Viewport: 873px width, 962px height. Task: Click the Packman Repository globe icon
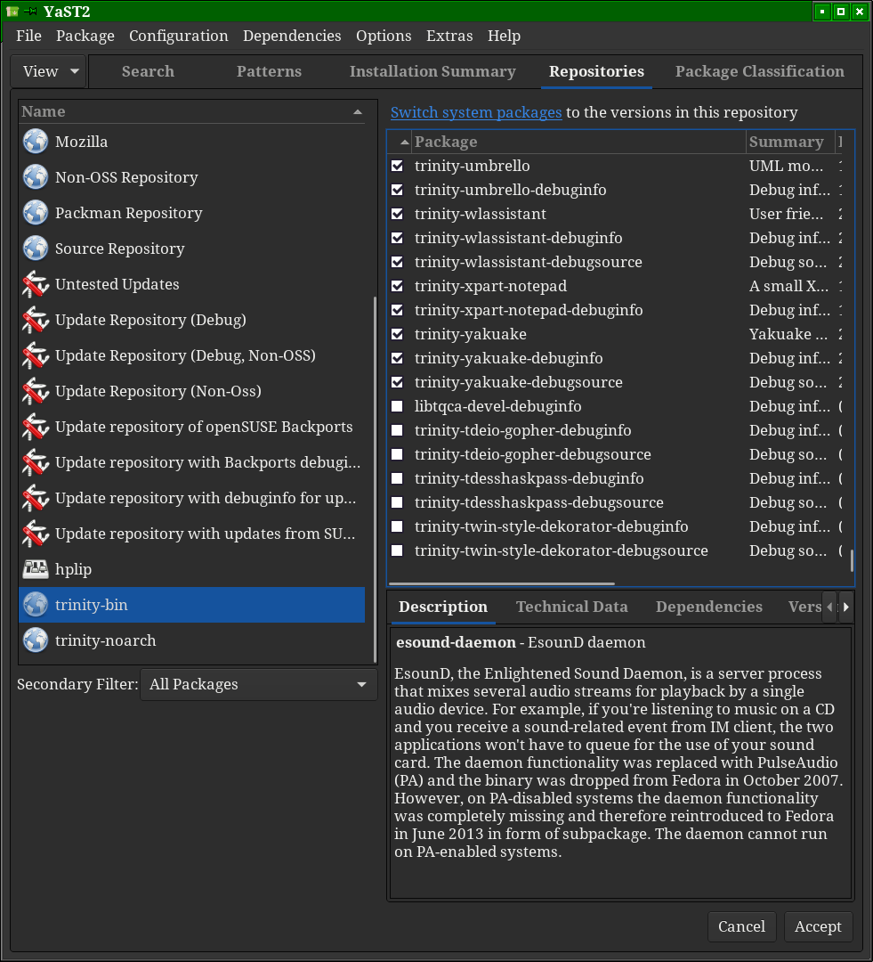pos(36,212)
